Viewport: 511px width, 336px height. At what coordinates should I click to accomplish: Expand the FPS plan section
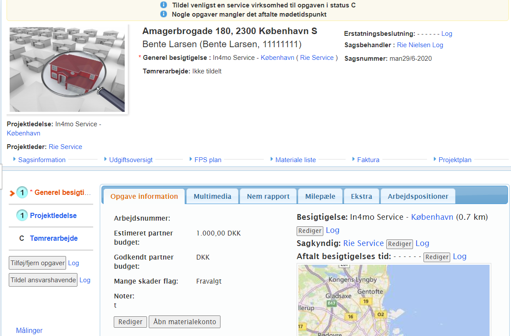tap(208, 160)
